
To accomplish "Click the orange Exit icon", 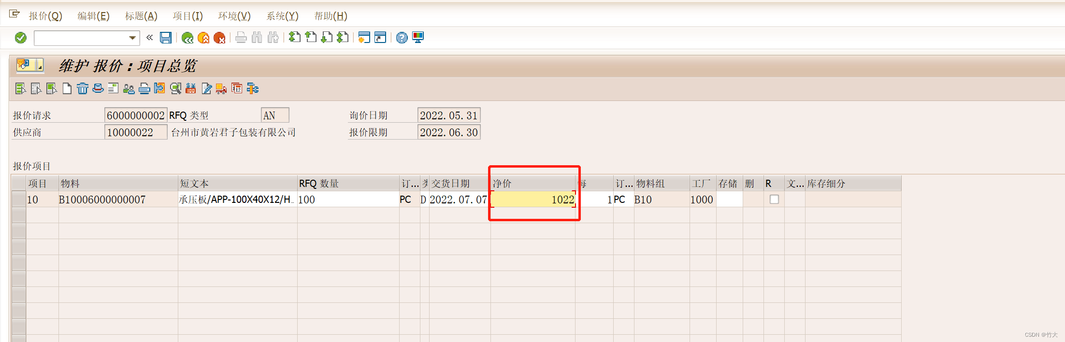I will click(x=203, y=38).
